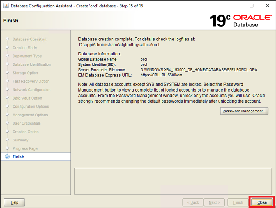
Task: Click the Server Parameter File name label
Action: pos(102,70)
